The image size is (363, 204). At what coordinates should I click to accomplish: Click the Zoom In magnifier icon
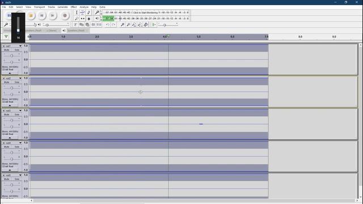pos(123,24)
